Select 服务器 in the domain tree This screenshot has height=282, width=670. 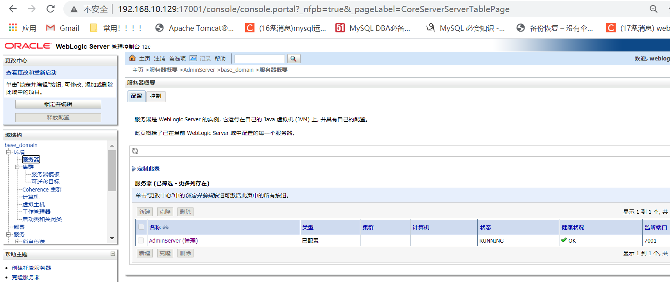click(31, 160)
